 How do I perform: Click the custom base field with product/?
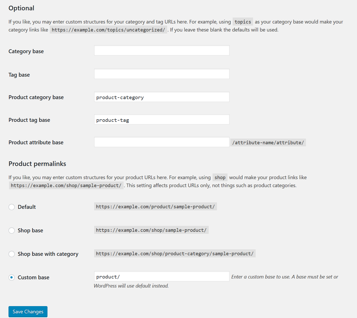click(161, 276)
